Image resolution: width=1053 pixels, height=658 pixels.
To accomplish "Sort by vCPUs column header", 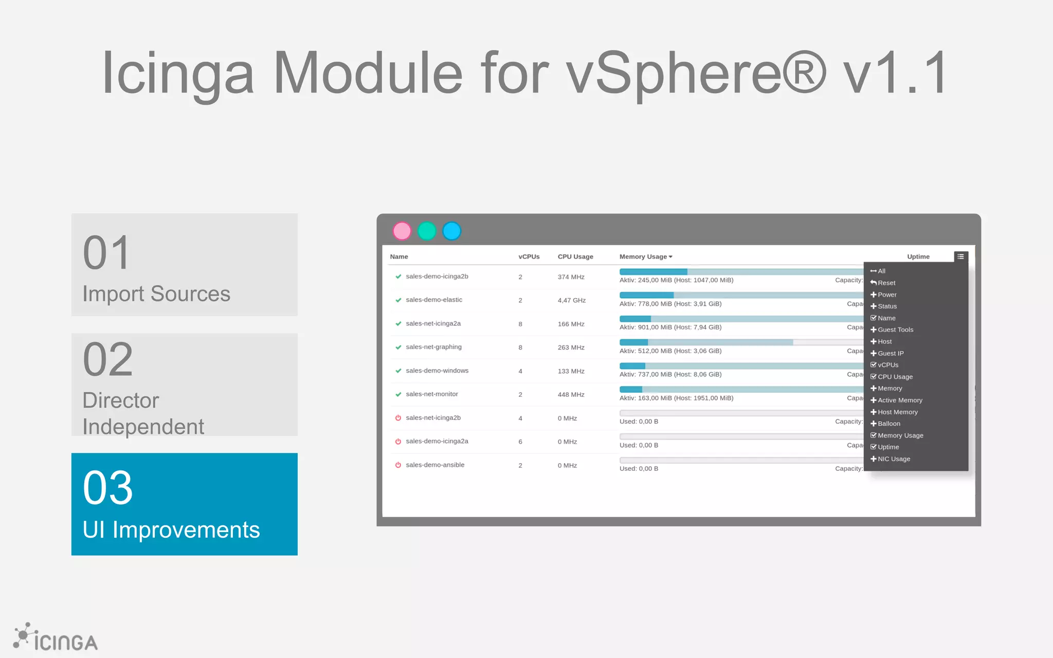I will [529, 257].
